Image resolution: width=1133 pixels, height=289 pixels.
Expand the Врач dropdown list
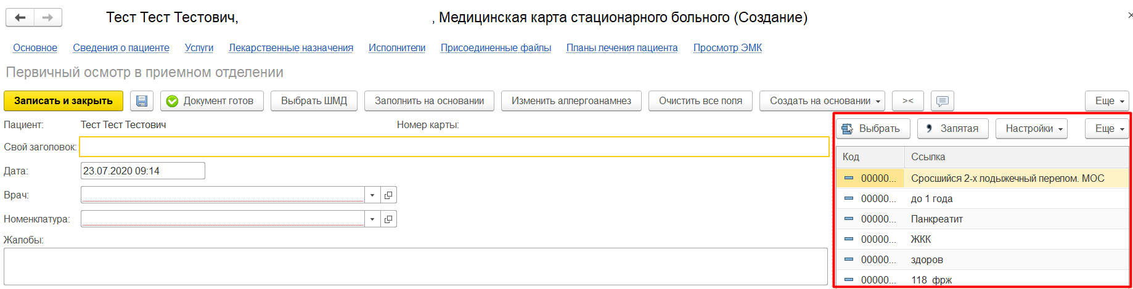372,195
